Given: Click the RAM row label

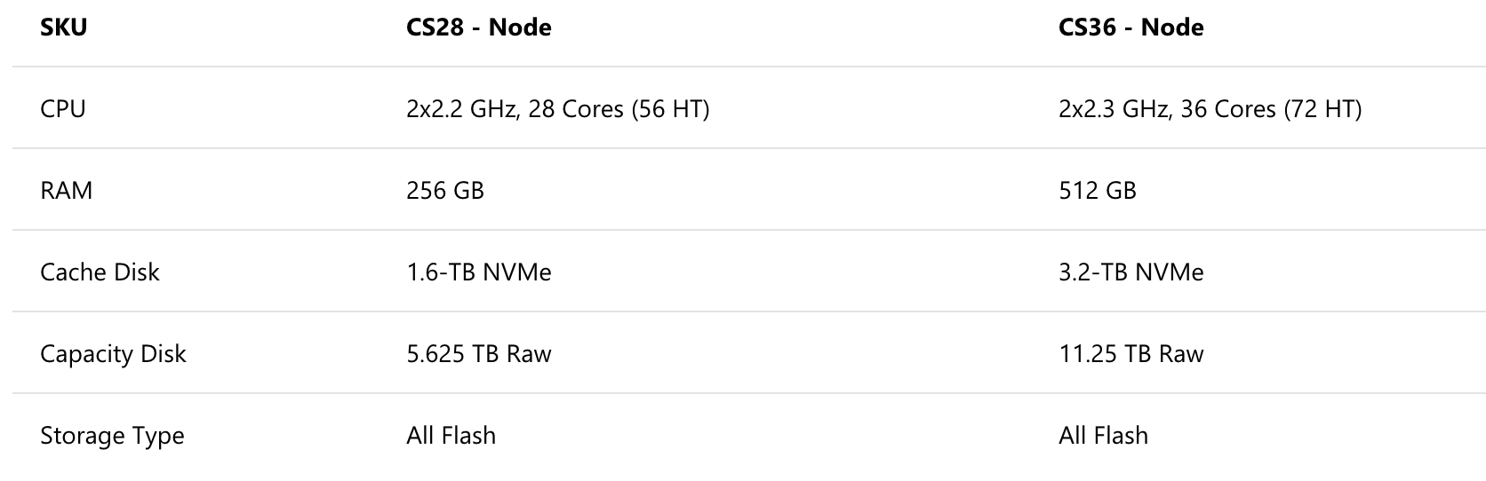Looking at the screenshot, I should click(66, 191).
